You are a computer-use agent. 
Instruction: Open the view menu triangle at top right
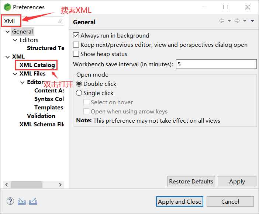tap(252, 21)
